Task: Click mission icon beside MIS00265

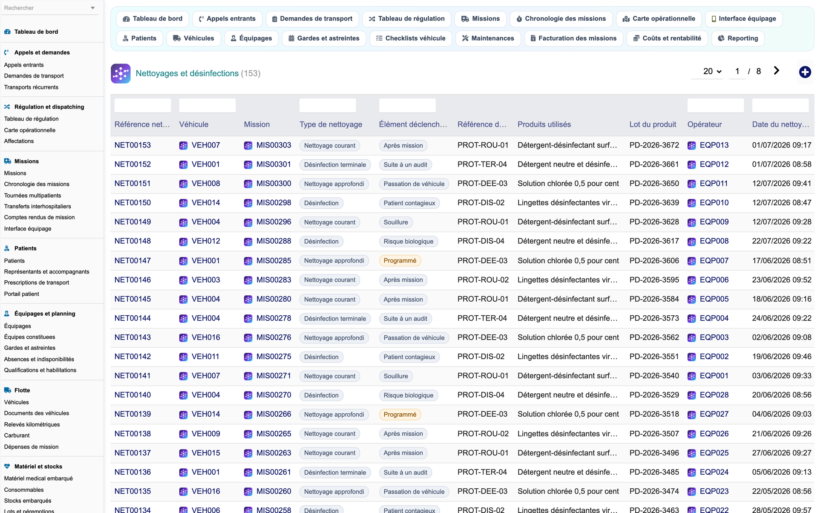Action: pyautogui.click(x=248, y=434)
